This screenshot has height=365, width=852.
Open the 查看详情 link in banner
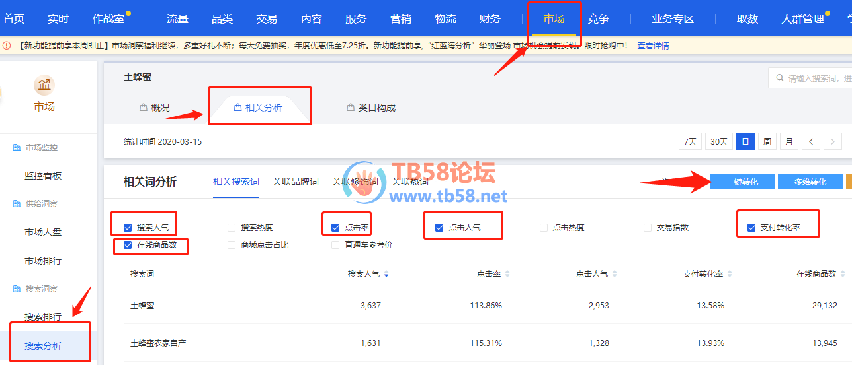[653, 46]
